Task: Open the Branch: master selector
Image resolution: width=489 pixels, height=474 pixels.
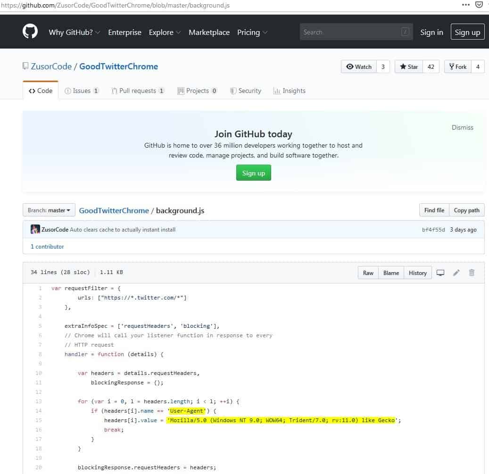Action: pos(49,210)
